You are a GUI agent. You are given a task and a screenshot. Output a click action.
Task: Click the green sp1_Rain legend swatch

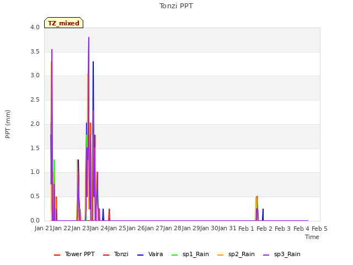click(x=175, y=255)
